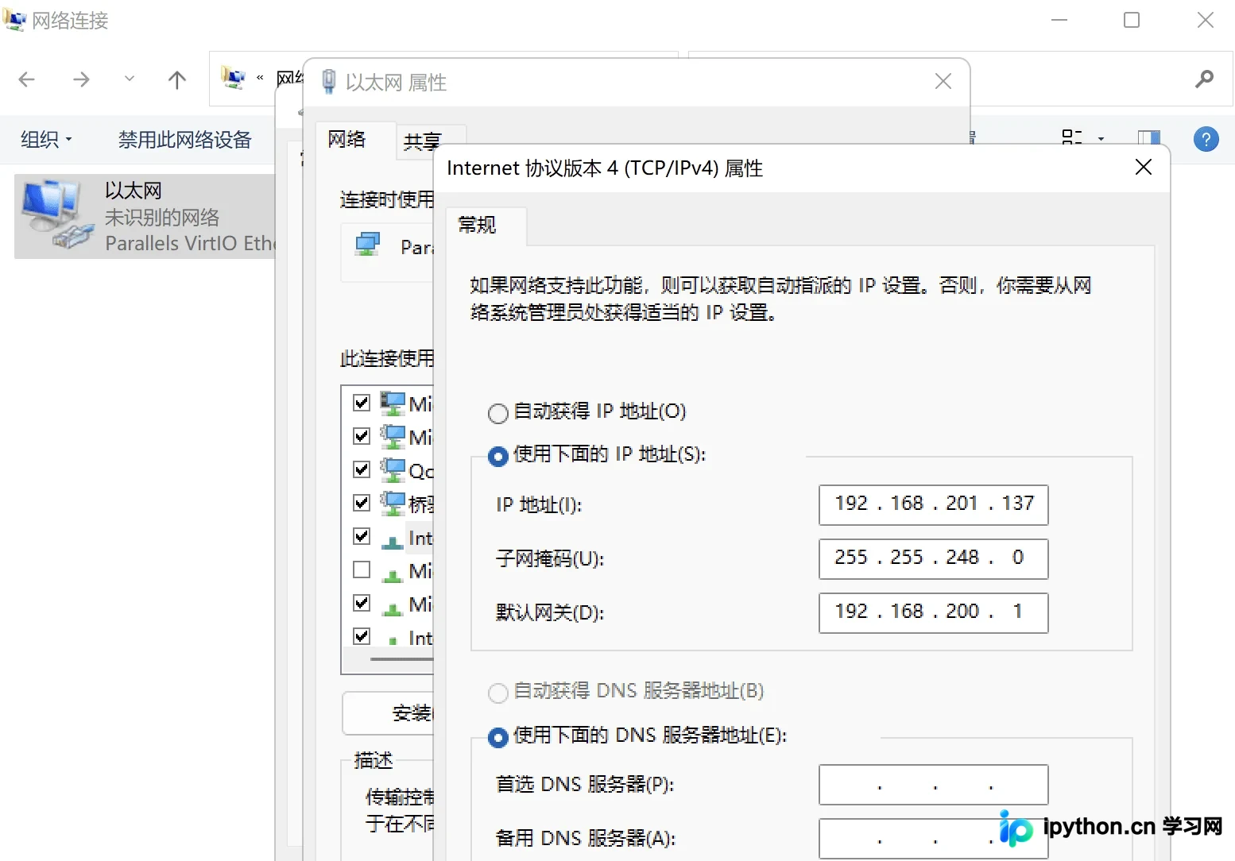This screenshot has width=1235, height=861.
Task: Expand the view options dropdown arrow
Action: 1101,139
